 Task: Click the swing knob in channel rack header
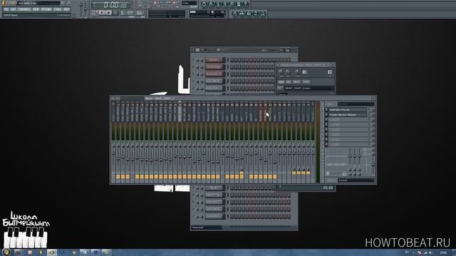pyautogui.click(x=219, y=50)
